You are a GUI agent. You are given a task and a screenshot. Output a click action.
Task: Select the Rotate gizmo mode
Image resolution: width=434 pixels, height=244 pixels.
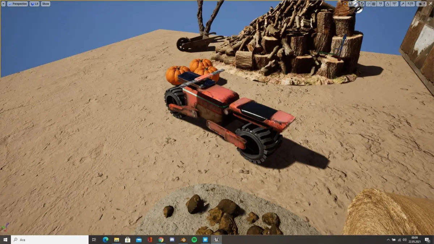point(350,4)
